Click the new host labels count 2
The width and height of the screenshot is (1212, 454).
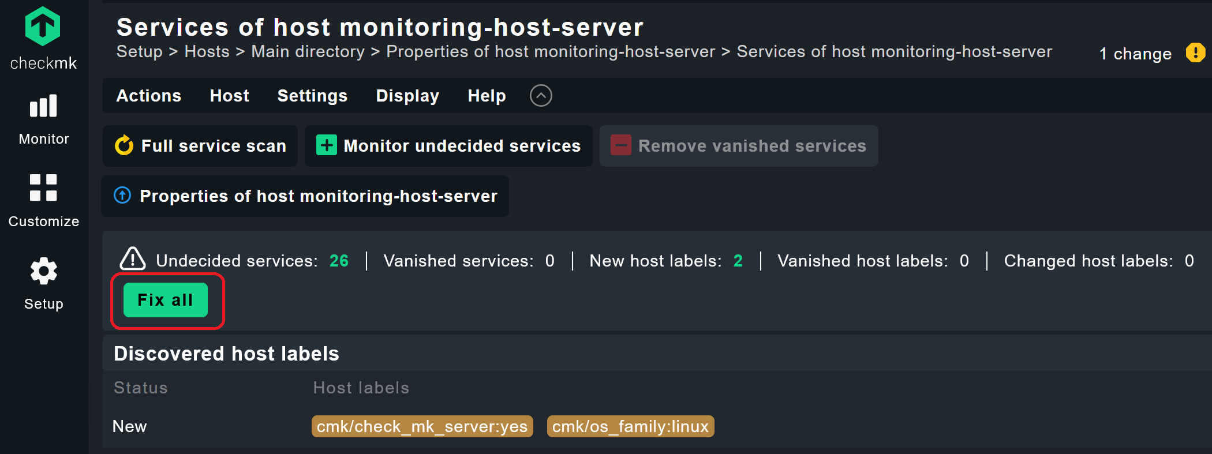point(738,261)
